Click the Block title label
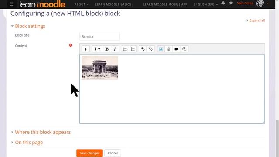 tap(22, 35)
